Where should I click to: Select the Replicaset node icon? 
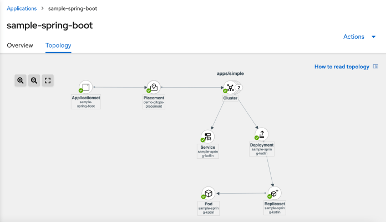click(275, 193)
